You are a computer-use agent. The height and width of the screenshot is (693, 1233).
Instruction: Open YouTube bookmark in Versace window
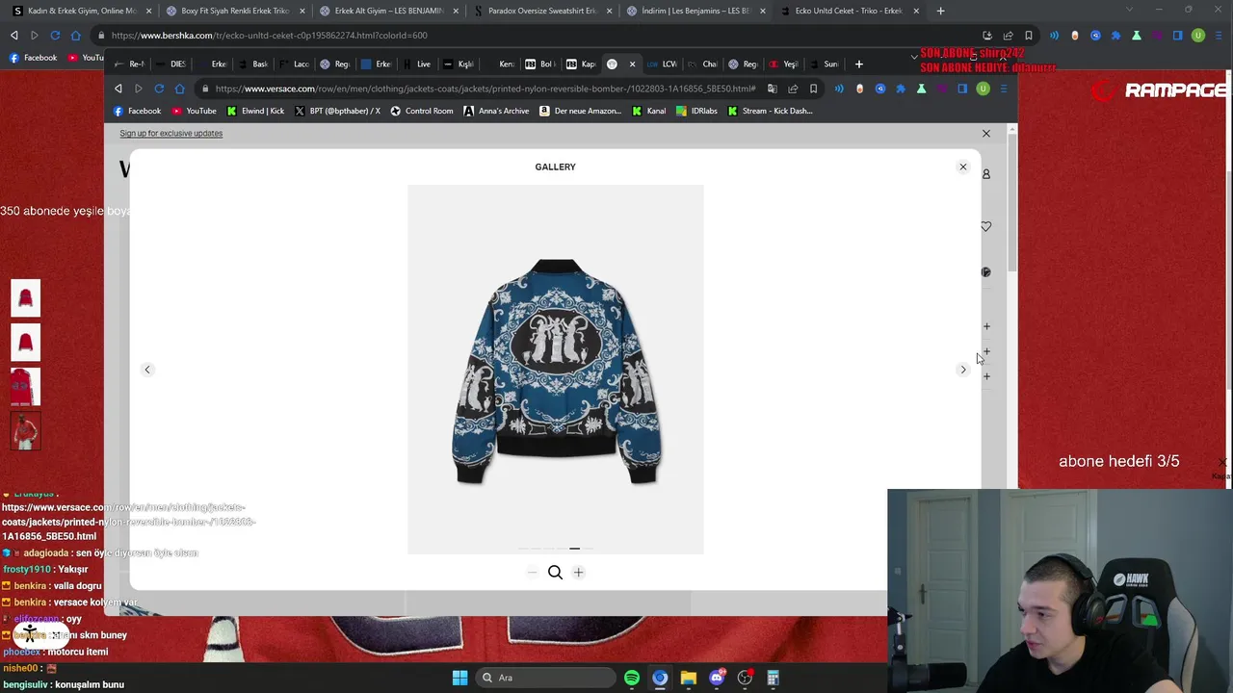[194, 111]
